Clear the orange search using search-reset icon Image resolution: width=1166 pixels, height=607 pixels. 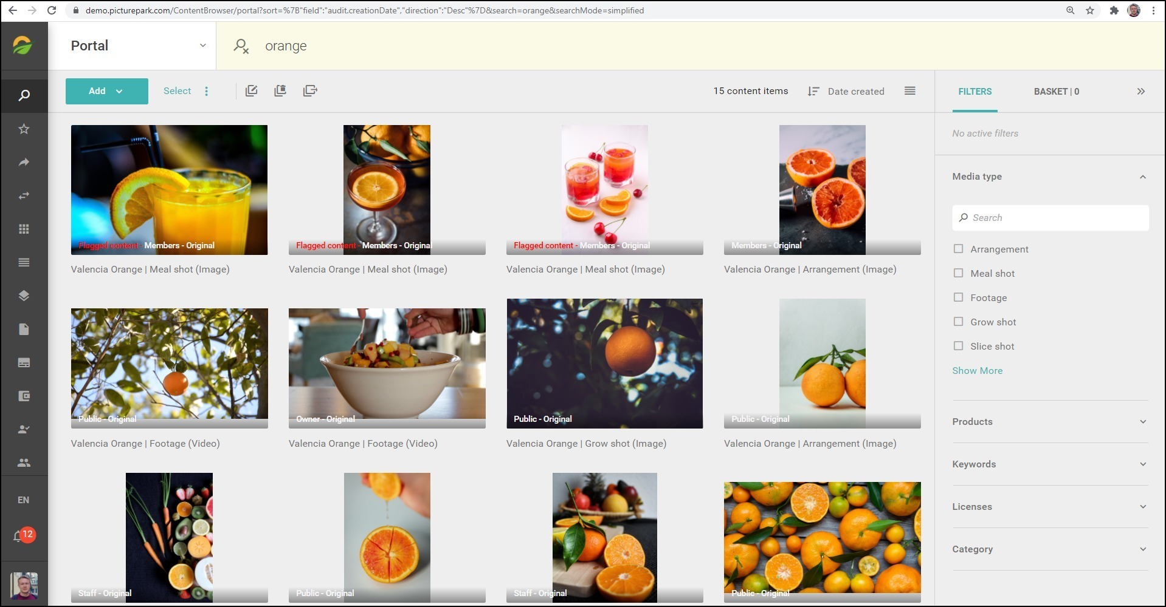click(x=241, y=46)
